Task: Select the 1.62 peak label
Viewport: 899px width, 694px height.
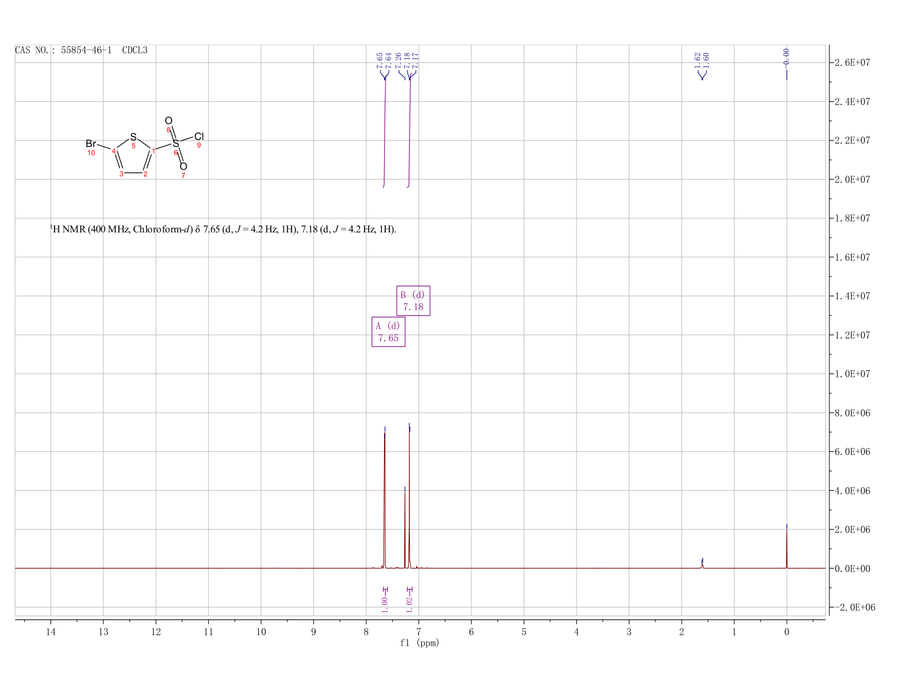Action: [698, 60]
